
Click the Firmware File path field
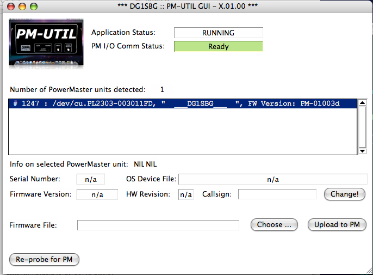[158, 225]
